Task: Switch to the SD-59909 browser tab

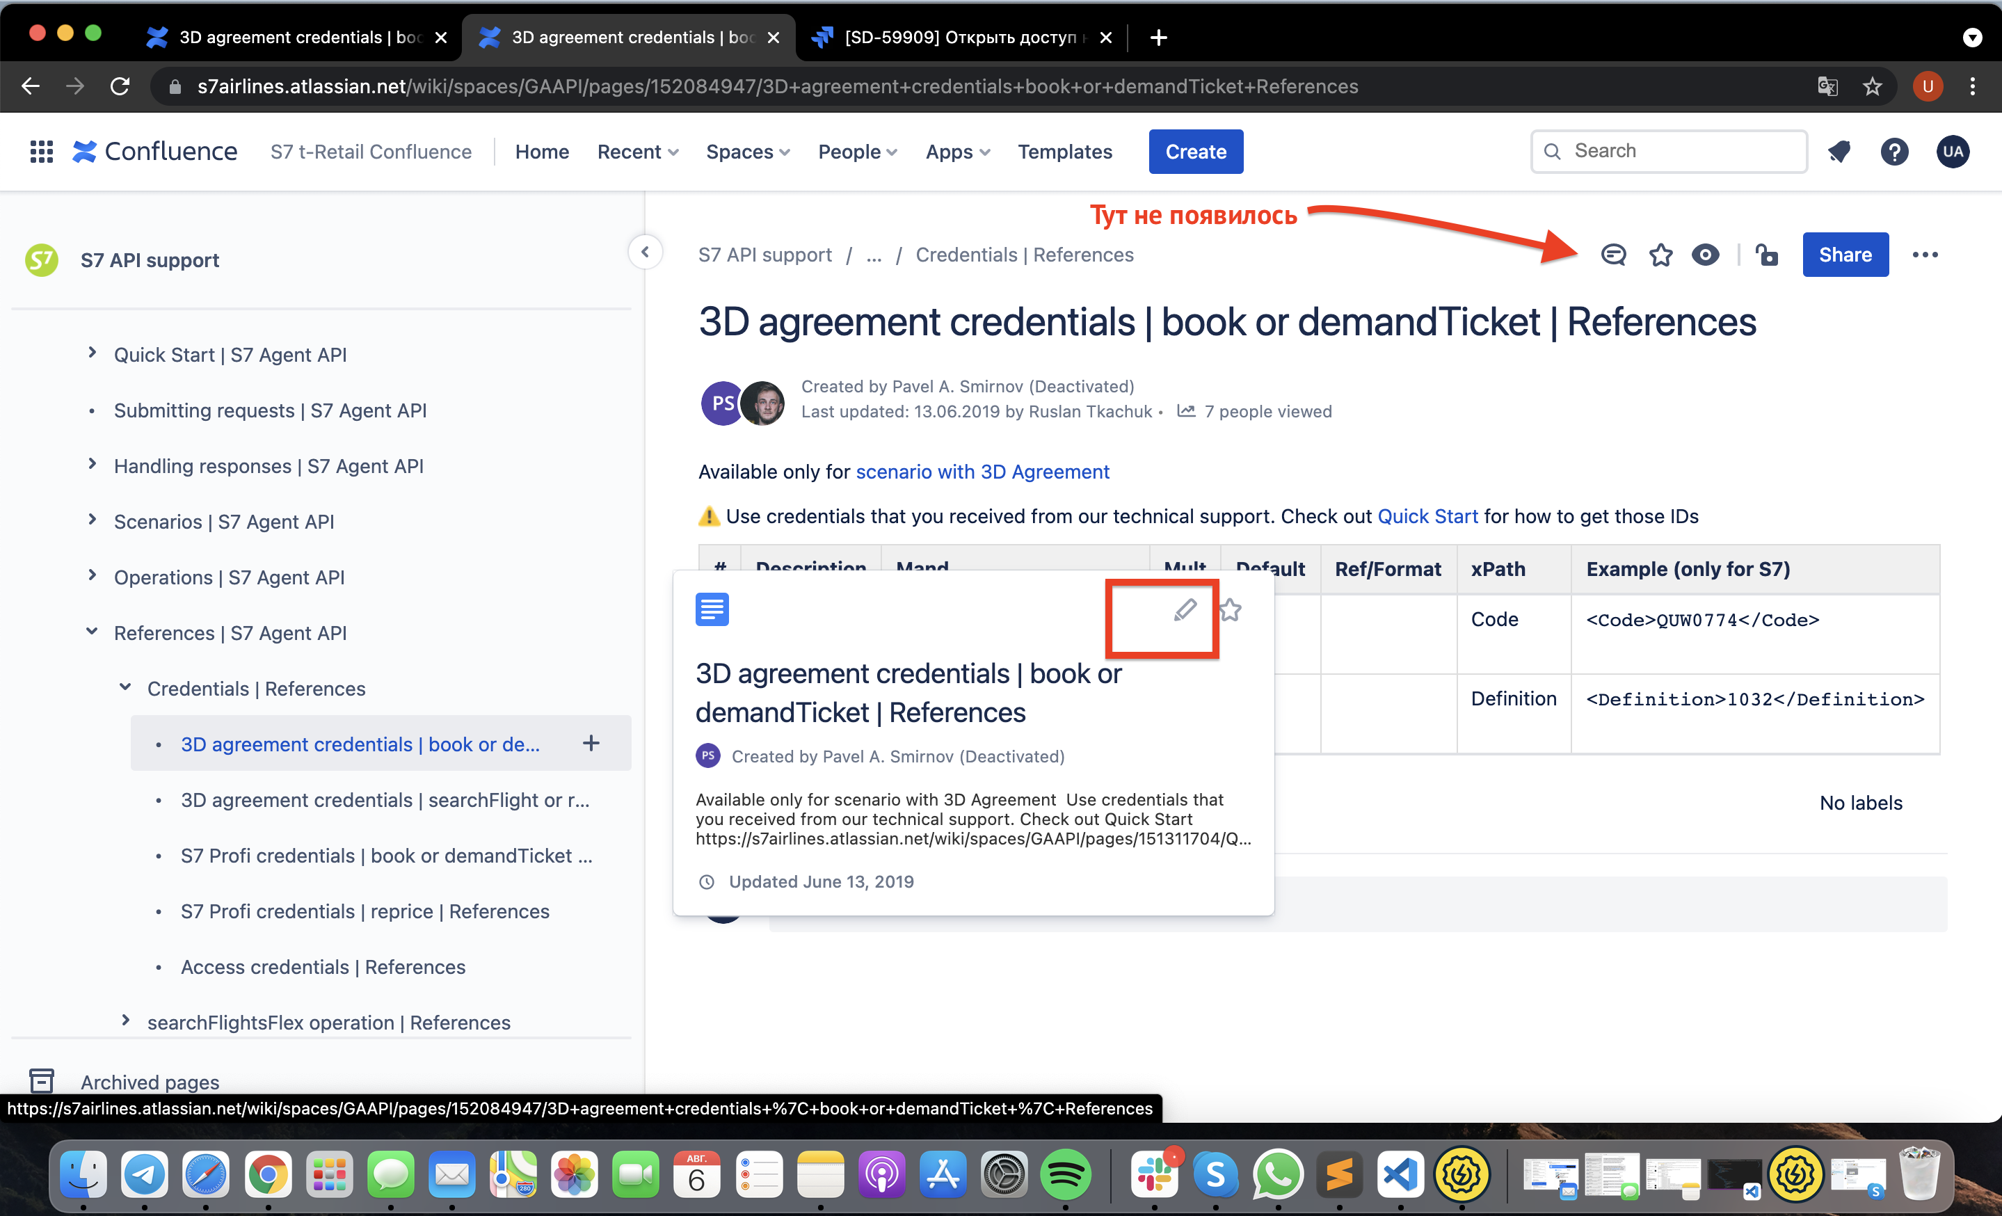Action: 961,38
